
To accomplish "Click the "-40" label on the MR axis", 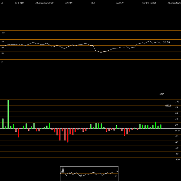I will pyautogui.click(x=177, y=142).
